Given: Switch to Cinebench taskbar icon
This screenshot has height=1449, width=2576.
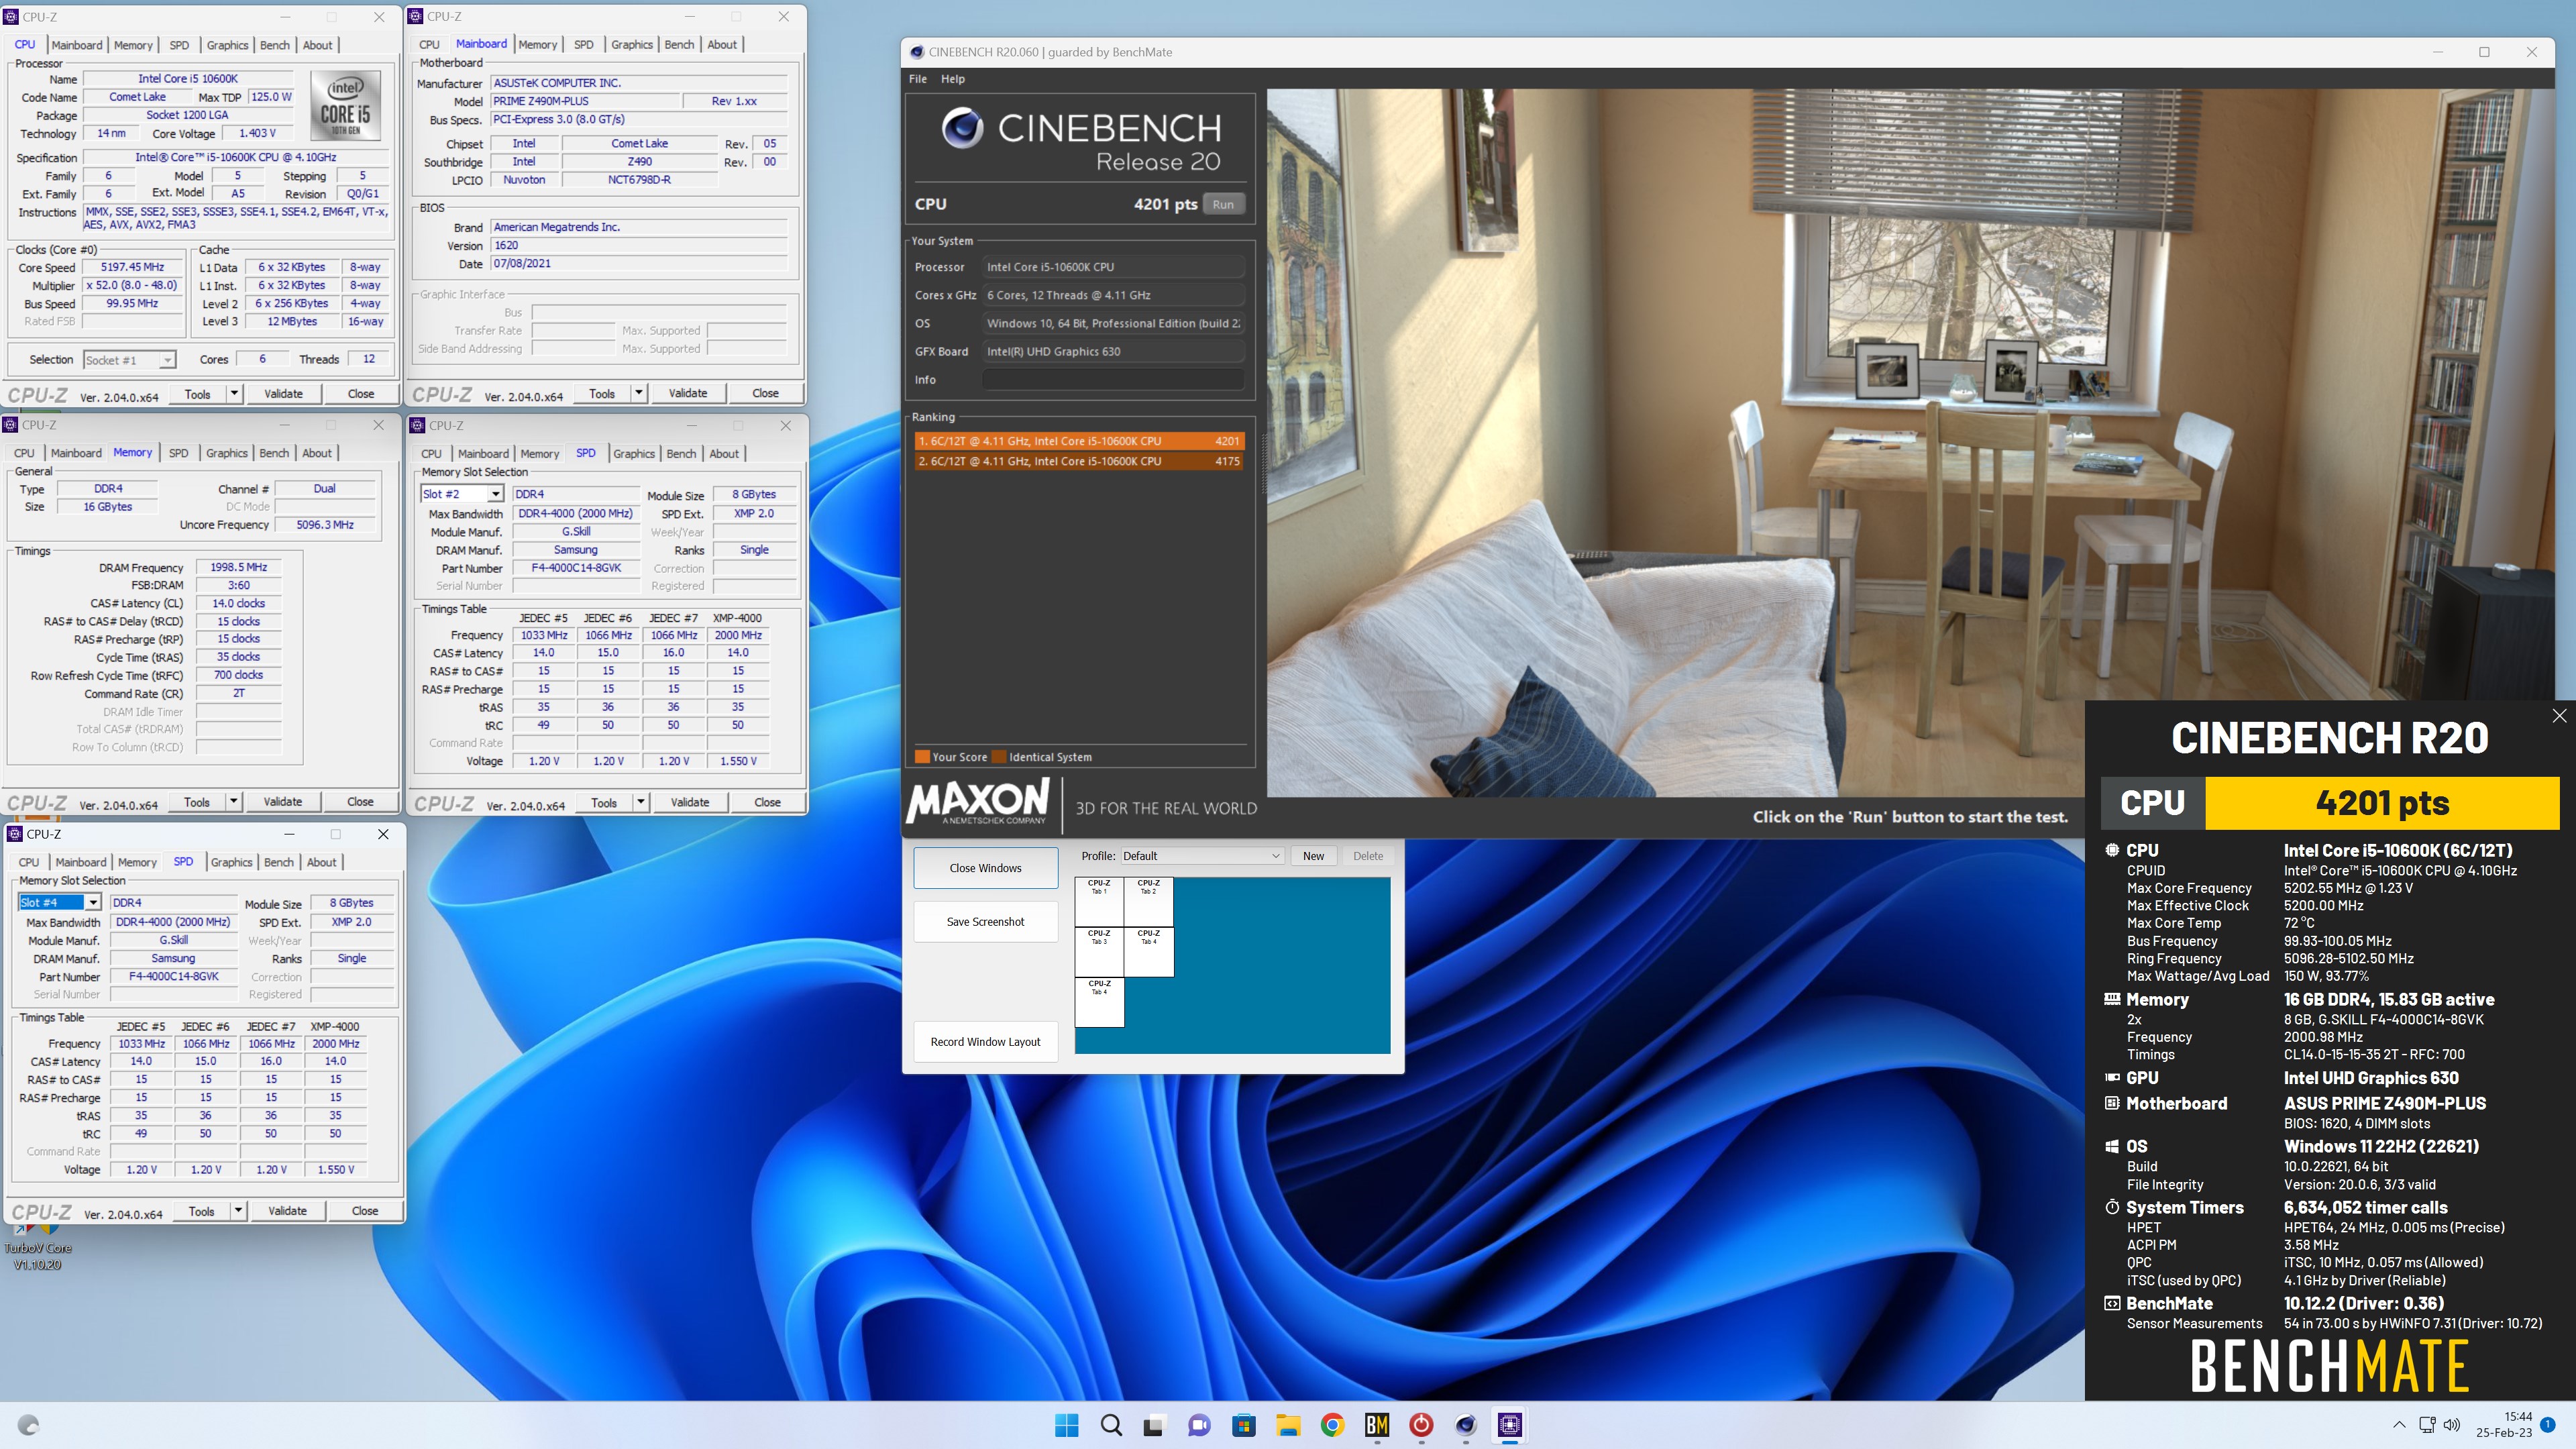Looking at the screenshot, I should (1466, 1425).
